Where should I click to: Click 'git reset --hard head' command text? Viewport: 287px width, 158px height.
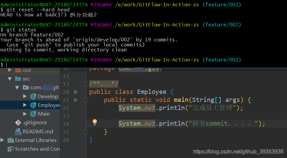coord(38,10)
